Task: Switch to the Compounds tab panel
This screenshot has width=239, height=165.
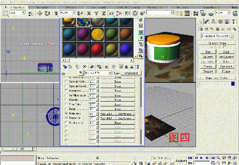Action: click(x=99, y=7)
